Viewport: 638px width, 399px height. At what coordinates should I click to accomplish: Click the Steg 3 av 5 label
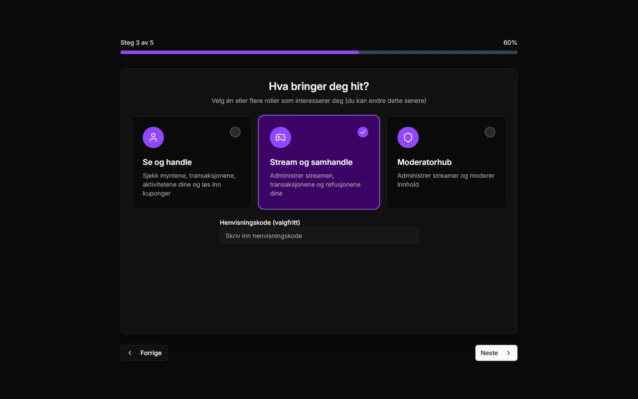pyautogui.click(x=137, y=43)
